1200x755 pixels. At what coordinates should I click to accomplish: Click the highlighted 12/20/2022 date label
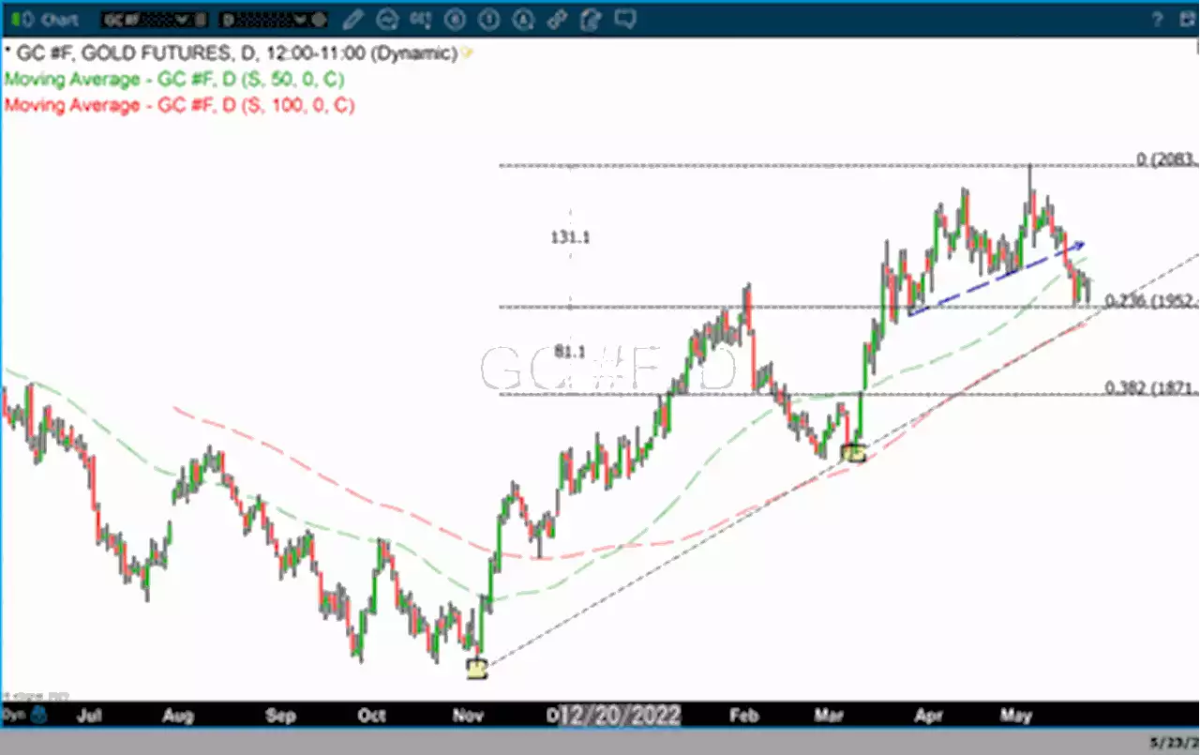coord(620,716)
